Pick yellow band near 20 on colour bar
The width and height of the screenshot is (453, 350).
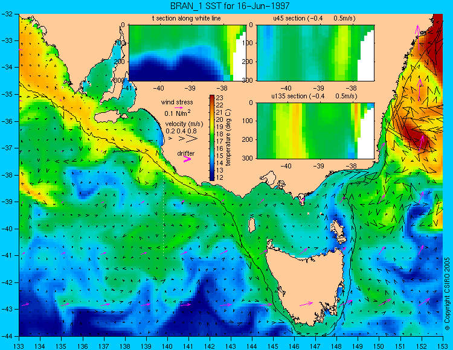click(212, 120)
